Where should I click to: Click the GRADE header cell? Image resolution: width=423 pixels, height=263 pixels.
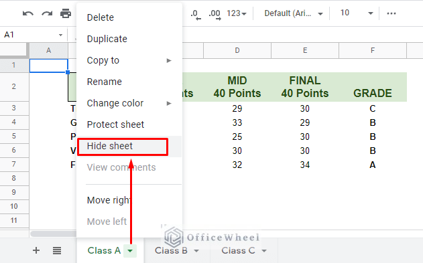point(373,87)
